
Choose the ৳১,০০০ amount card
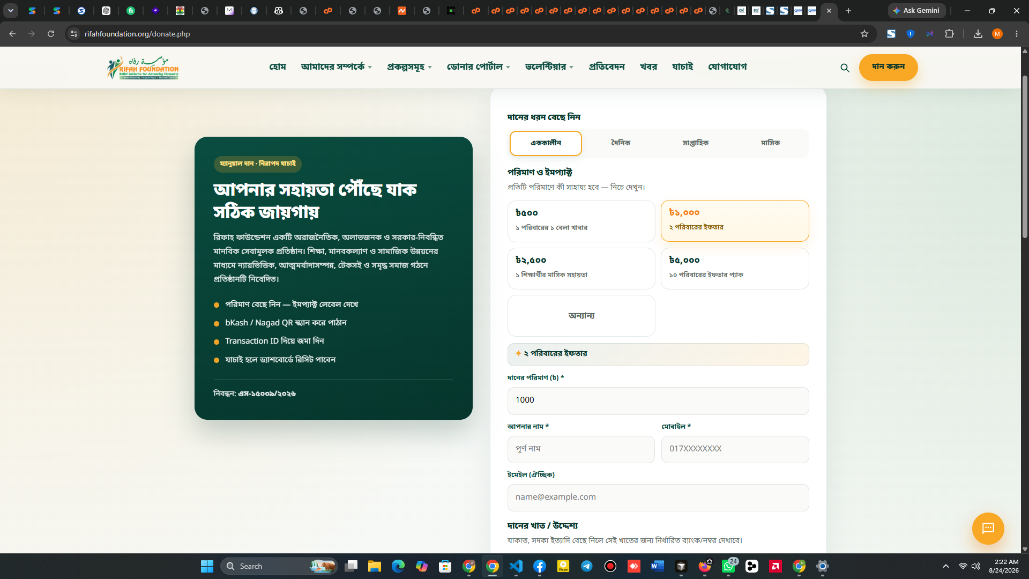734,221
